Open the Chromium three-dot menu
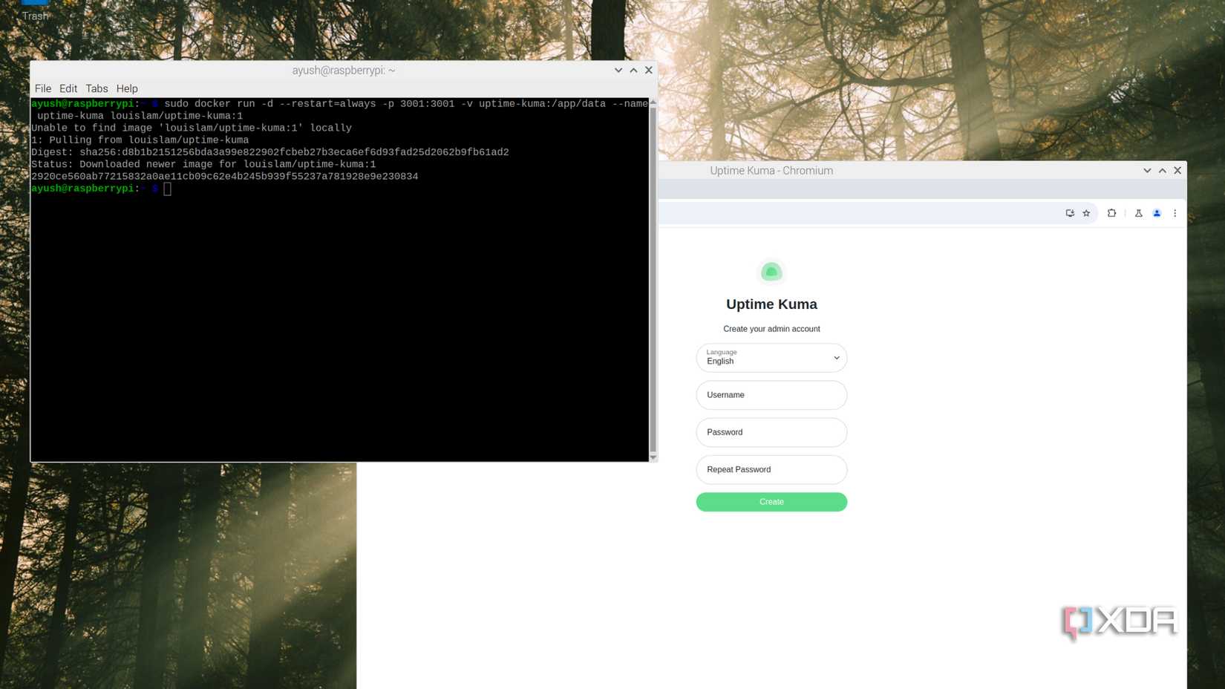The width and height of the screenshot is (1225, 689). click(x=1175, y=213)
